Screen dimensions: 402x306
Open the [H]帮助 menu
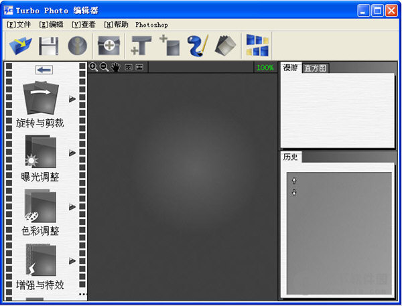coord(116,25)
